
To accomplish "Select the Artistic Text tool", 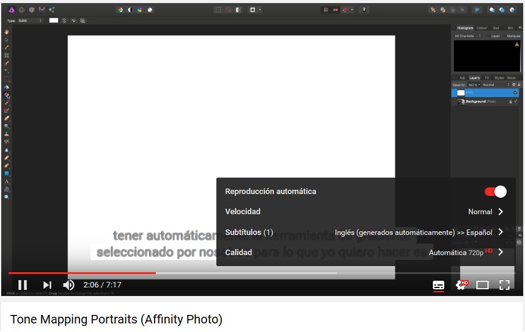I will [6, 181].
